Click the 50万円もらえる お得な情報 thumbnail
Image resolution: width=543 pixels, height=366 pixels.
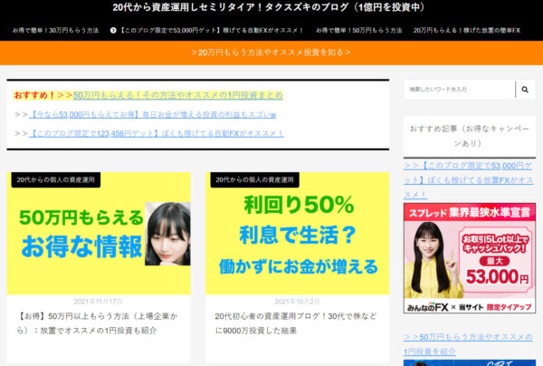coord(99,233)
